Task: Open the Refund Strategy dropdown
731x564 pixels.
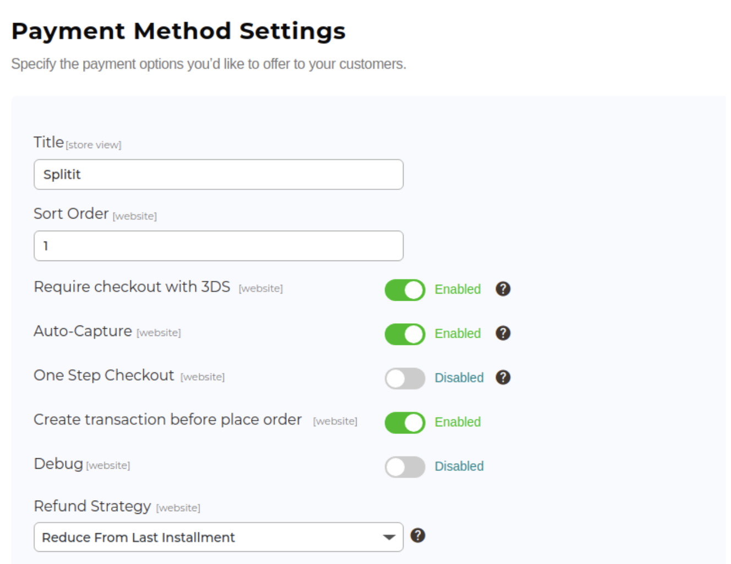Action: (x=219, y=537)
